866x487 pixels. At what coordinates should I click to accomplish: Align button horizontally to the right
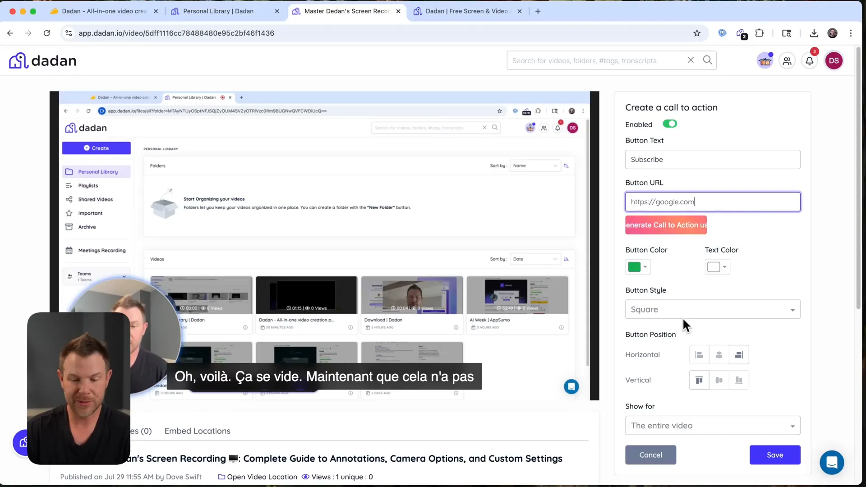[739, 355]
